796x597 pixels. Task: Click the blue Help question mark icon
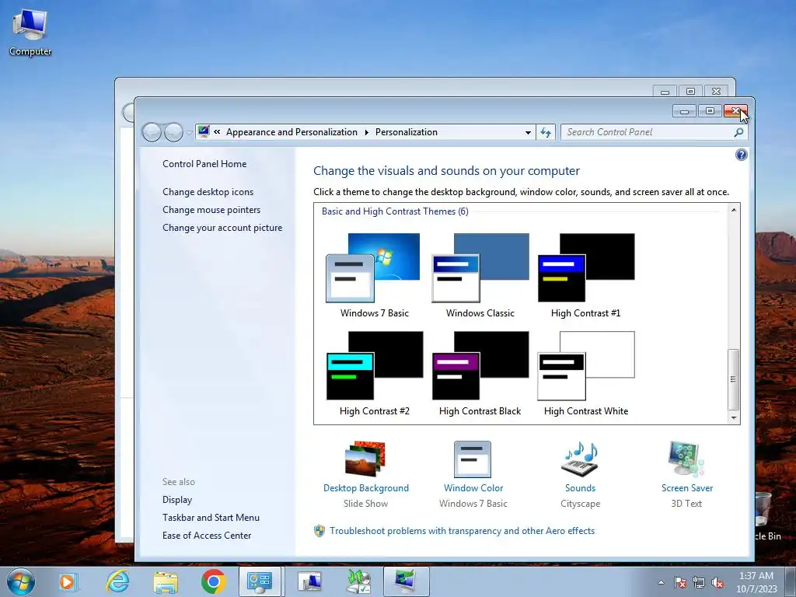click(741, 155)
